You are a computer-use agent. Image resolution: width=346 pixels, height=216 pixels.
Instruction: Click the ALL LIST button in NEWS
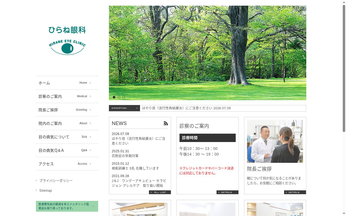click(160, 192)
